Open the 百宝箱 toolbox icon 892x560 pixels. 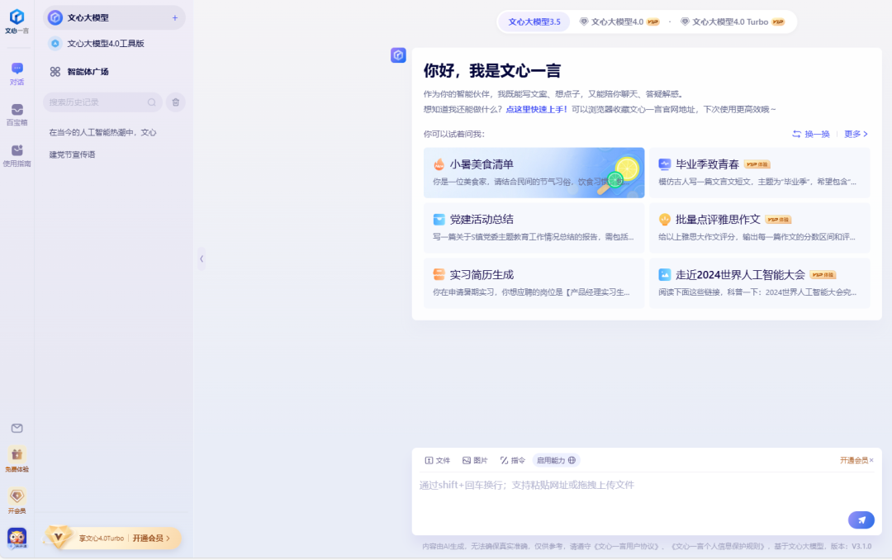[17, 114]
